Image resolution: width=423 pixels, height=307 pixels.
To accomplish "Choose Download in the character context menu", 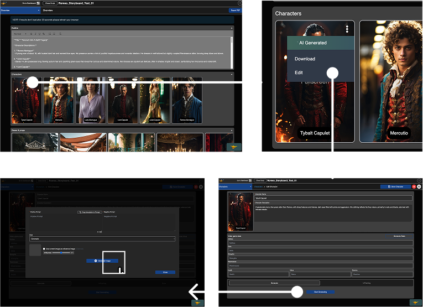I will coord(305,59).
